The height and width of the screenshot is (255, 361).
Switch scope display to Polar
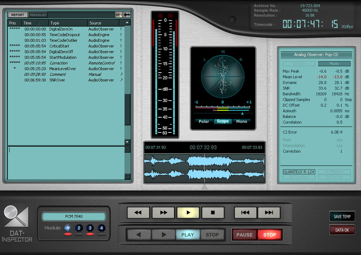coord(204,121)
